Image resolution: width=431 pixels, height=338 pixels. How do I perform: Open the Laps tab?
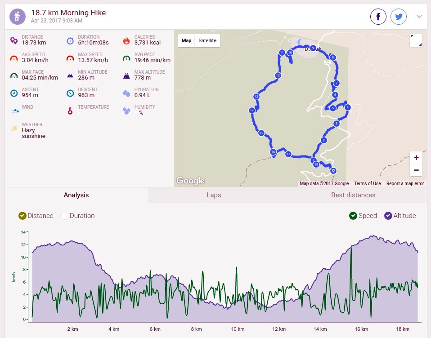click(x=214, y=195)
